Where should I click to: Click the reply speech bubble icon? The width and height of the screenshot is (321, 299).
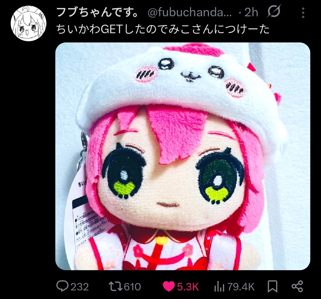[62, 286]
